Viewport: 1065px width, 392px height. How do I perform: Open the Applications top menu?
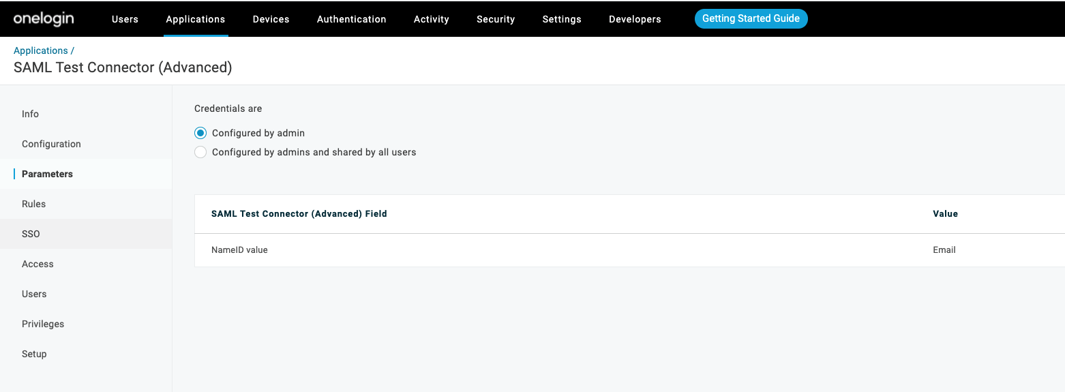click(x=196, y=19)
